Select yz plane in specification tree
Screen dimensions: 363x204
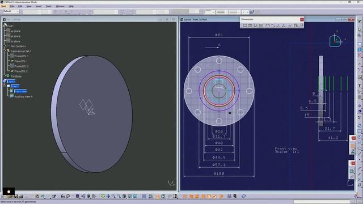point(15,36)
